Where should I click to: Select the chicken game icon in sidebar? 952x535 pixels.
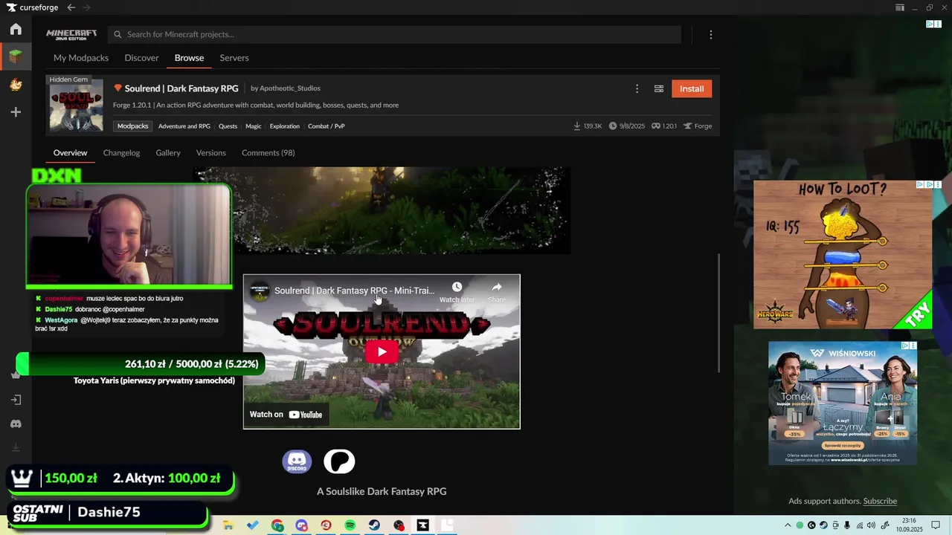pyautogui.click(x=16, y=85)
